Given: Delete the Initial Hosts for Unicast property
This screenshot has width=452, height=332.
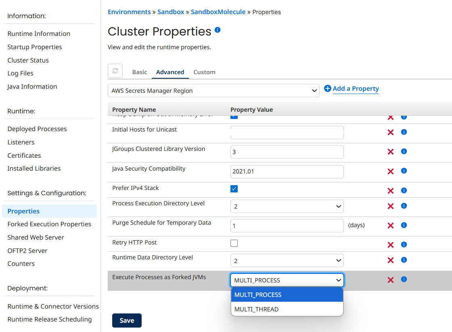Looking at the screenshot, I should coord(390,132).
